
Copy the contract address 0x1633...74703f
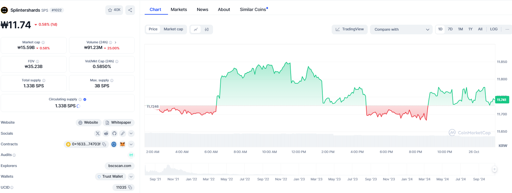coord(104,144)
